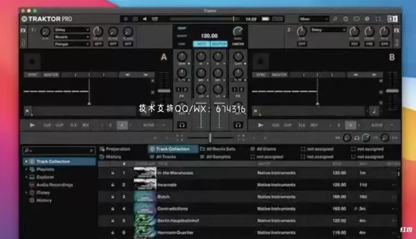Click lock icon of track Butch

click(x=113, y=196)
